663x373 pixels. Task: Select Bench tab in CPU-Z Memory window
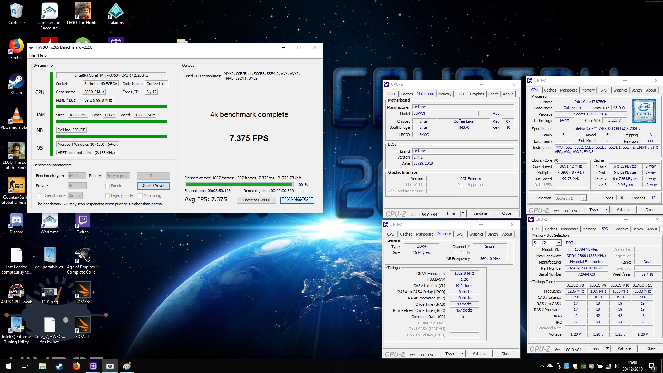tap(492, 234)
